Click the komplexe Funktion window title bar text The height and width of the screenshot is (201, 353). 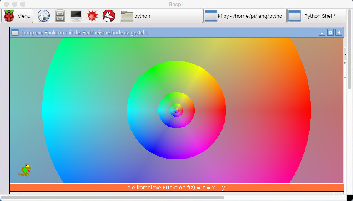tap(84, 32)
